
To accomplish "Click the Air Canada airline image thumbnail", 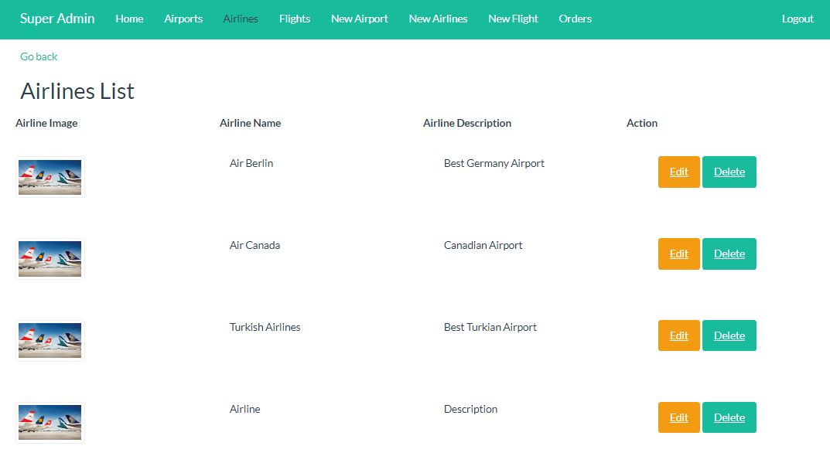I will [x=50, y=259].
